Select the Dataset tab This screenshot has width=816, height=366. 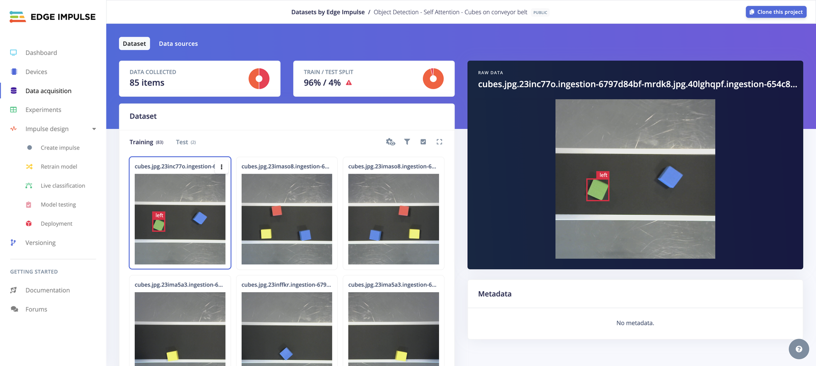pyautogui.click(x=135, y=44)
